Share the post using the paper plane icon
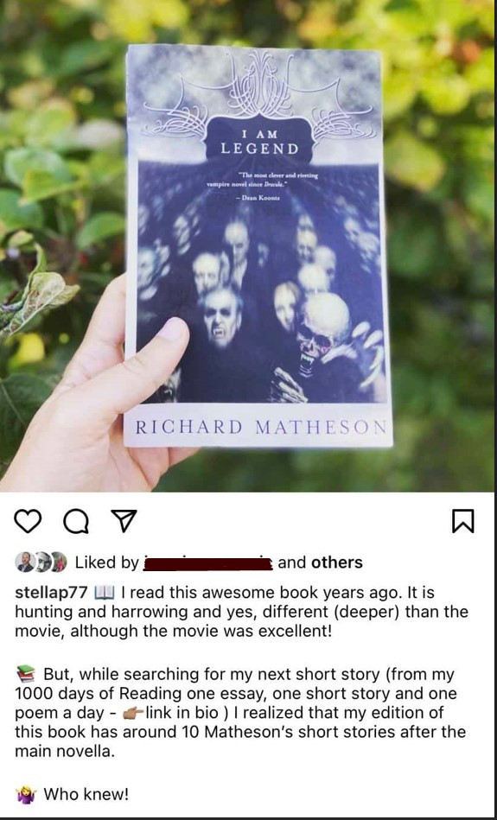Image resolution: width=497 pixels, height=820 pixels. pos(125,521)
